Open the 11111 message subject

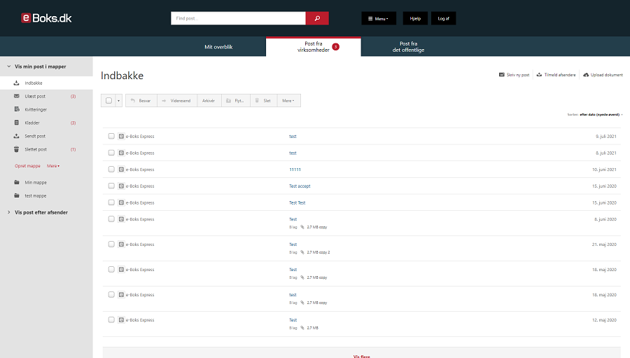point(295,170)
